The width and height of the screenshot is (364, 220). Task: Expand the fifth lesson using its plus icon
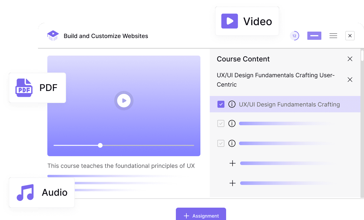pos(232,183)
